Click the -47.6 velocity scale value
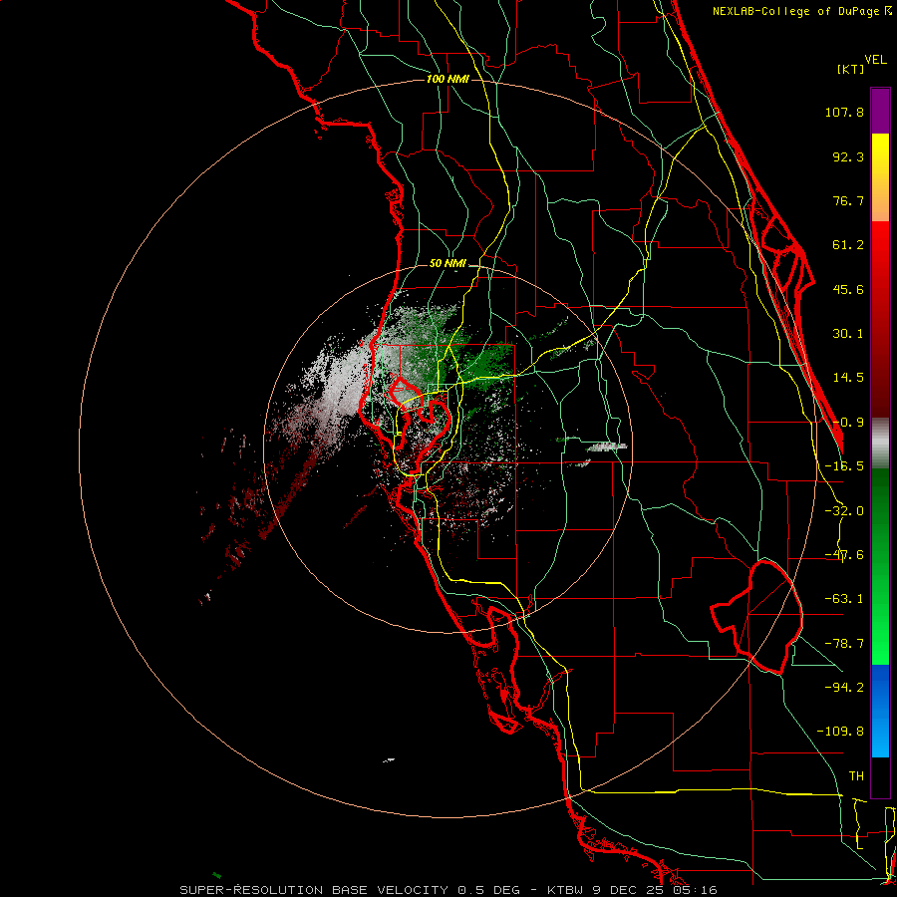Screen dimensions: 897x897 [x=844, y=555]
